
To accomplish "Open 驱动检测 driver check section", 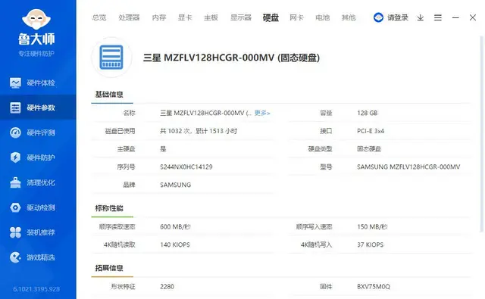I will coord(38,207).
